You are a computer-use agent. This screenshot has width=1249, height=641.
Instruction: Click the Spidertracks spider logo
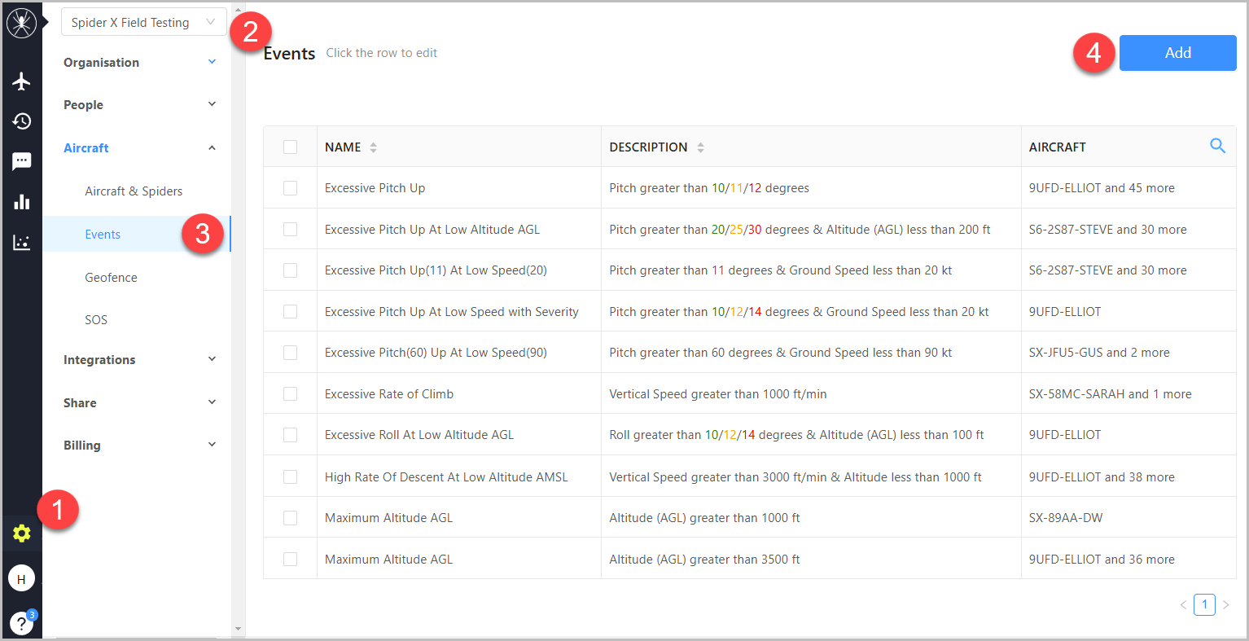pos(21,23)
